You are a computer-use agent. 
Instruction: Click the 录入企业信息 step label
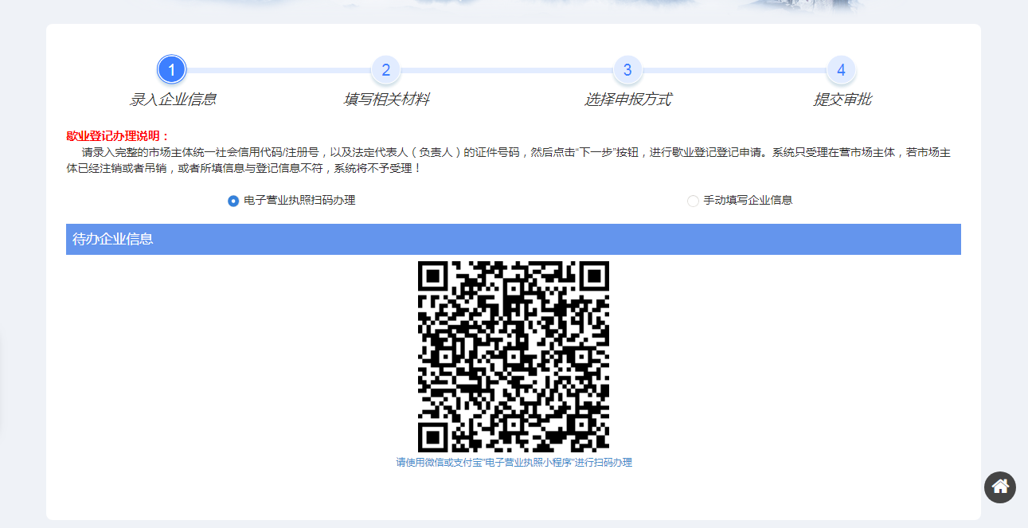pyautogui.click(x=173, y=100)
